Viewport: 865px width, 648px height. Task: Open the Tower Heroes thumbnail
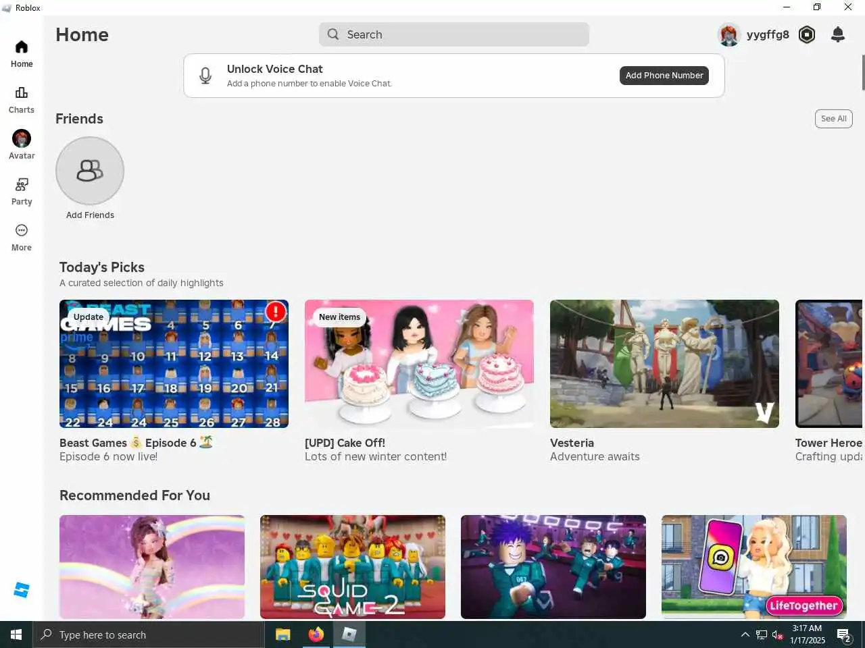(829, 364)
